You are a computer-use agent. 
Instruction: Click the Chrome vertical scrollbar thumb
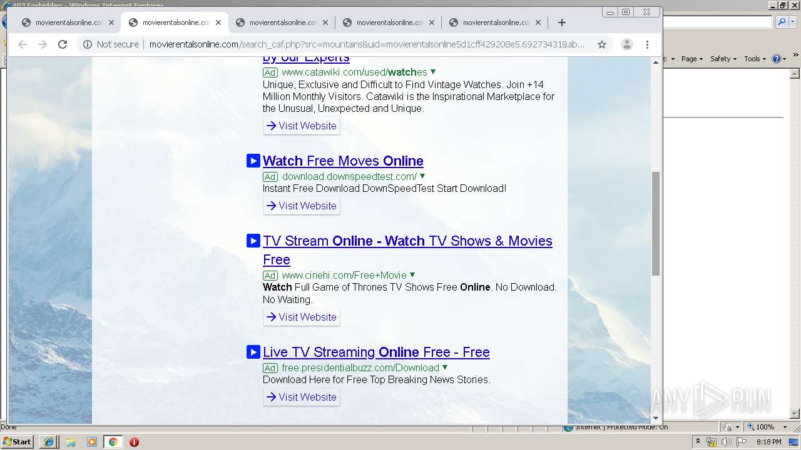coord(656,223)
